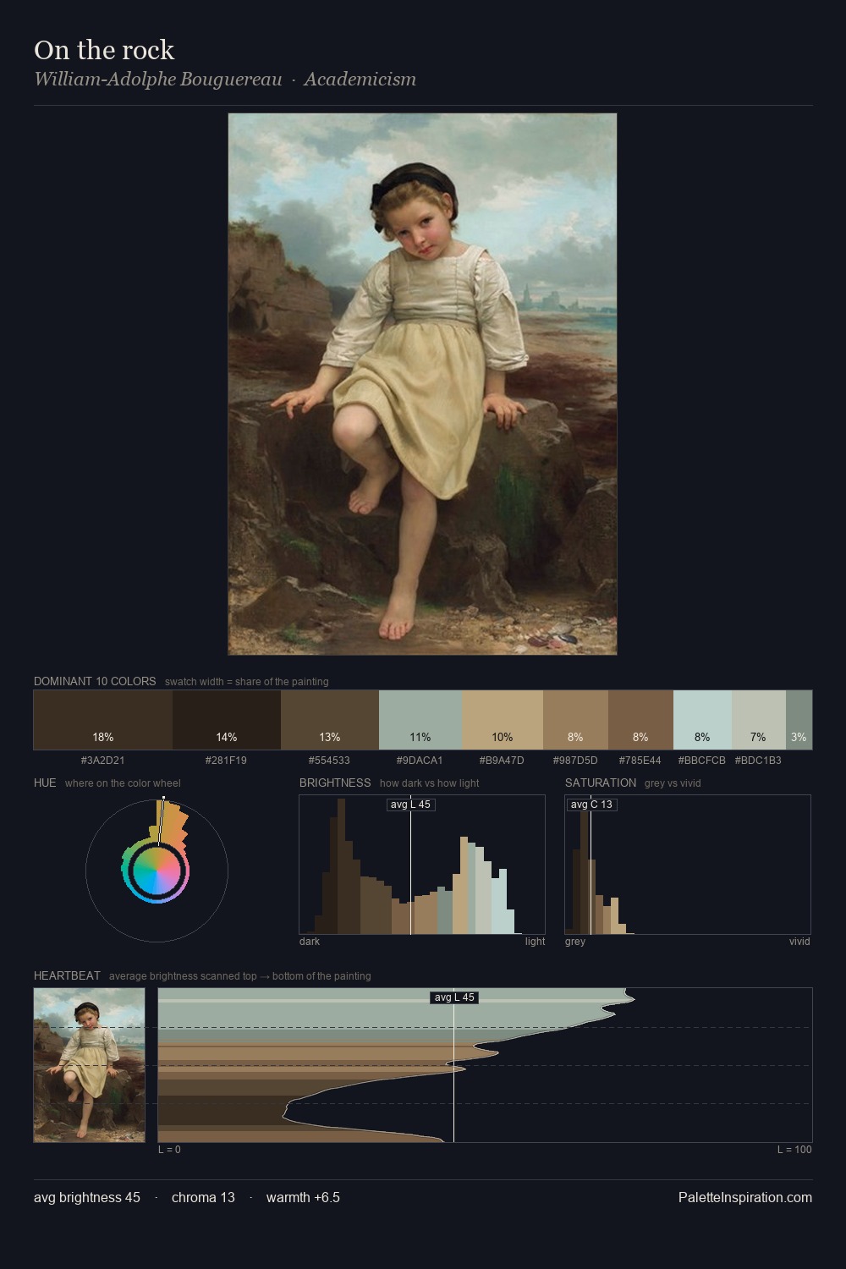
Task: Click hex code #BDC1B3 text
Action: pos(758,761)
